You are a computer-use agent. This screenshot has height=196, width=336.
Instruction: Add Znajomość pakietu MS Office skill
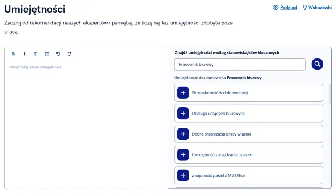183,175
